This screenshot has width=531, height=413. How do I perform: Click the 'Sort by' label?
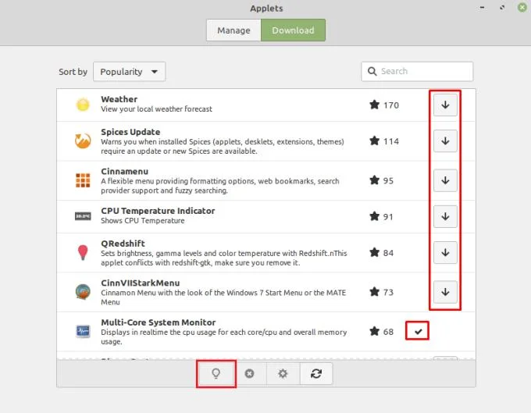point(73,72)
